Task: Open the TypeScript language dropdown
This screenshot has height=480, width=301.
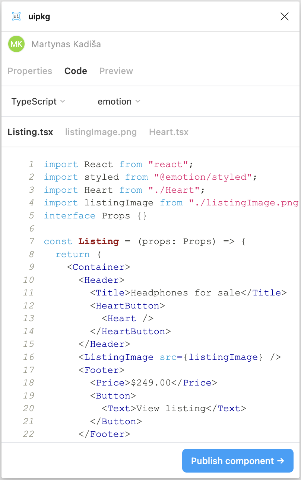Action: [x=38, y=102]
